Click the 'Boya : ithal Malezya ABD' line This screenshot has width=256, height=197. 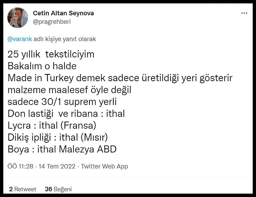point(62,149)
